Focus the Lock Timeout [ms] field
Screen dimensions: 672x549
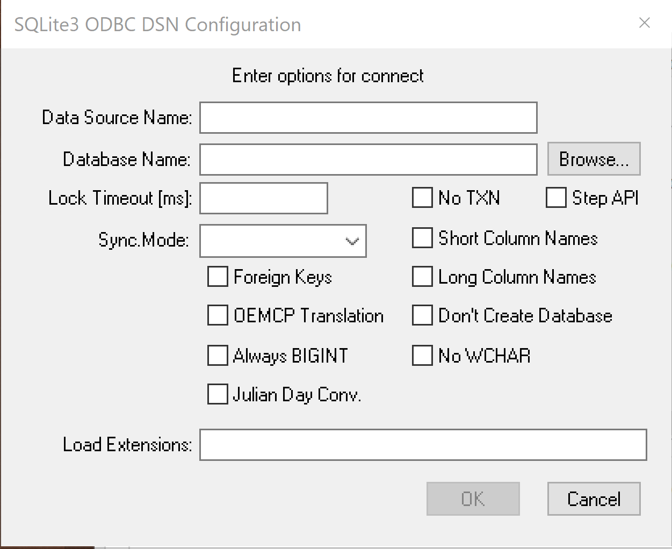(263, 198)
